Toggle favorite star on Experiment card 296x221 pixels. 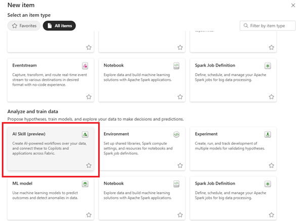(271, 165)
